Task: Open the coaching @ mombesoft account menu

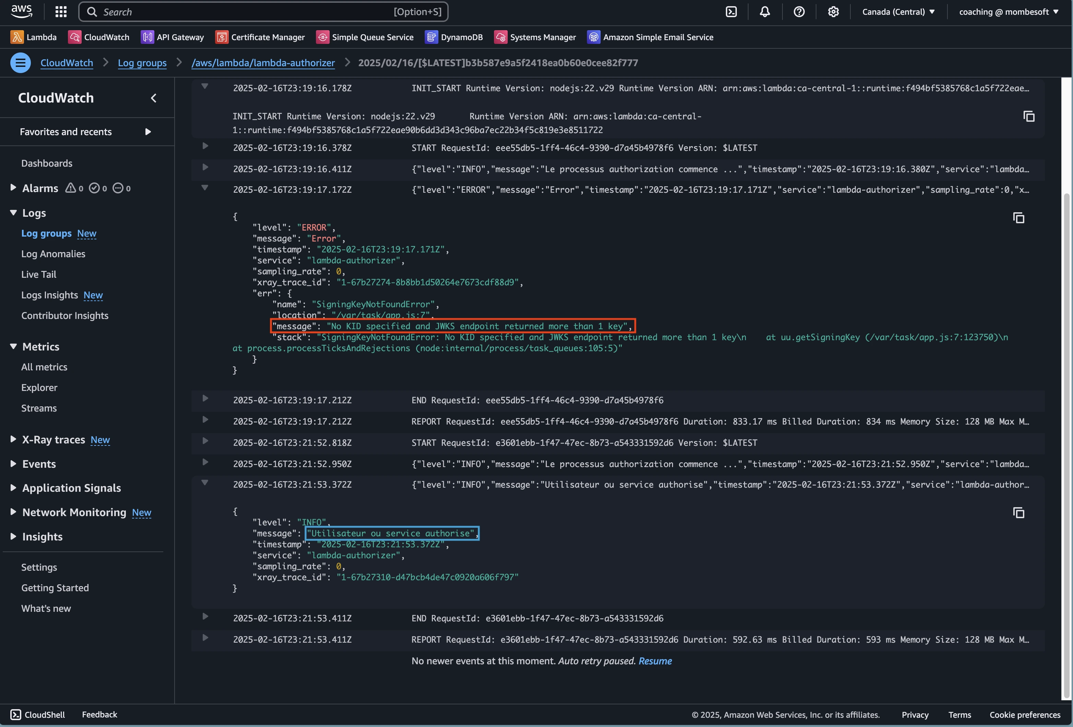Action: pos(1009,12)
